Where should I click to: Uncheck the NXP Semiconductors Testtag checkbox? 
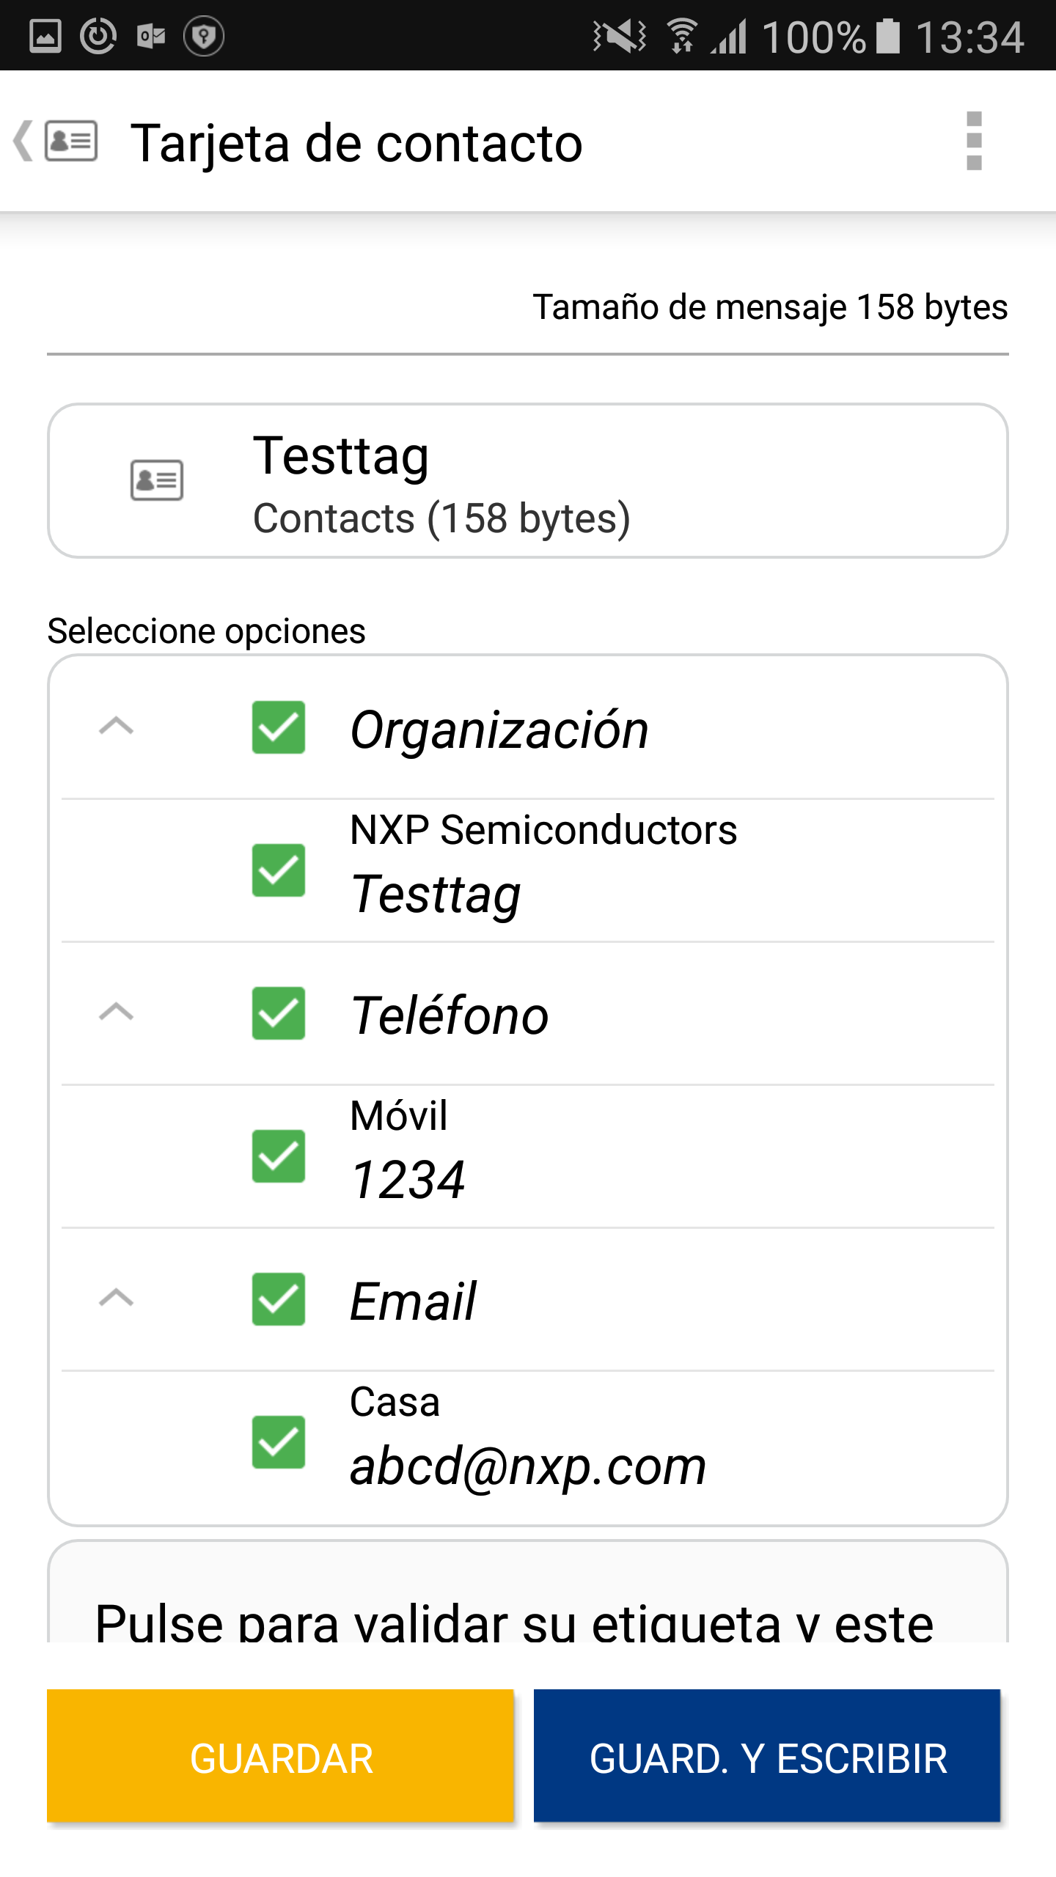pyautogui.click(x=279, y=870)
